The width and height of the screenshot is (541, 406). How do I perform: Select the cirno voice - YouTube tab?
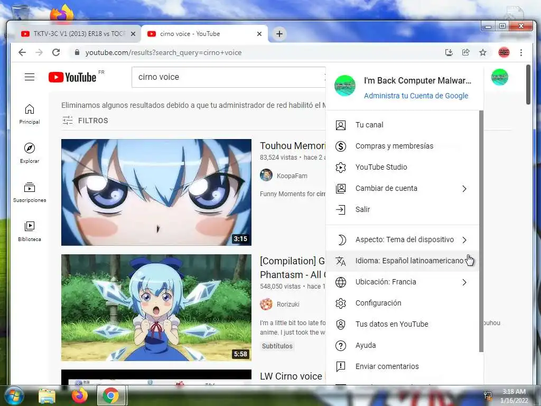click(204, 34)
